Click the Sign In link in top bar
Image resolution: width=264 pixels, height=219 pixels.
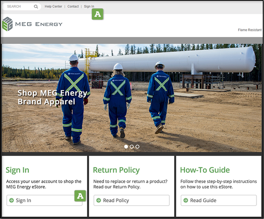(89, 7)
